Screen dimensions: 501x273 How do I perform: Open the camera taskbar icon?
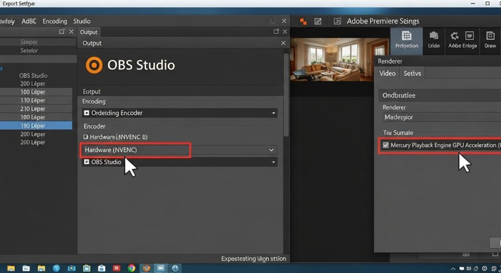(71, 268)
